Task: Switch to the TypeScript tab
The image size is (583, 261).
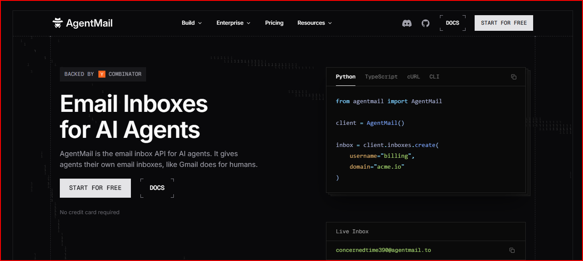Action: pos(381,77)
